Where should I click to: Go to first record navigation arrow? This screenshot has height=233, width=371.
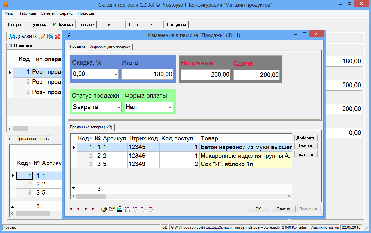click(70, 209)
